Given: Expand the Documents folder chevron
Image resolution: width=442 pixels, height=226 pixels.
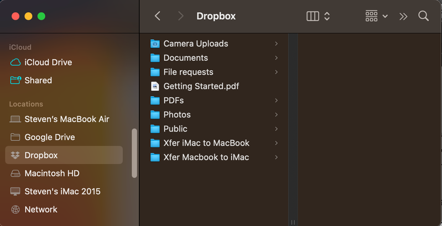Looking at the screenshot, I should [x=276, y=58].
